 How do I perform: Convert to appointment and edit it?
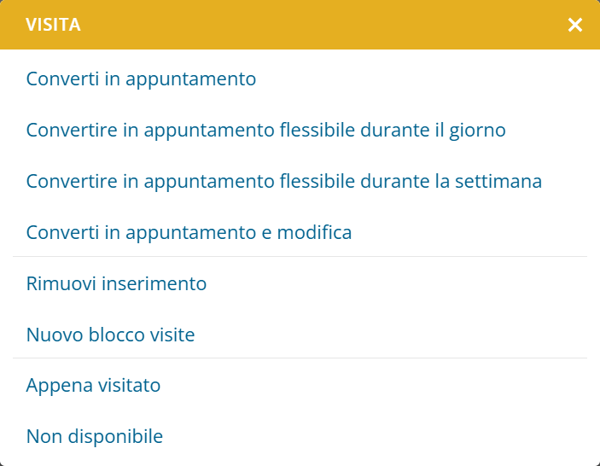[x=189, y=232]
